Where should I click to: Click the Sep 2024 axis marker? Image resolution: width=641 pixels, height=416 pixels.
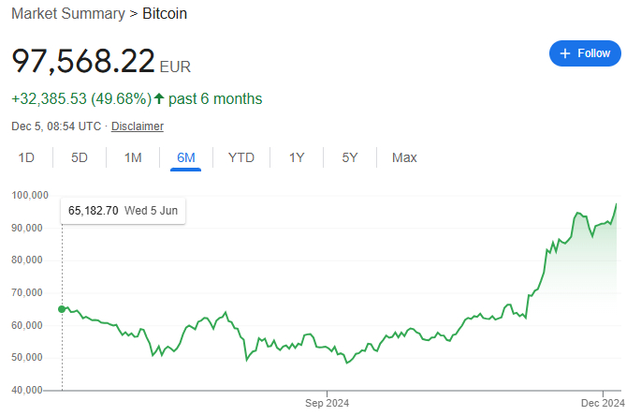327,403
